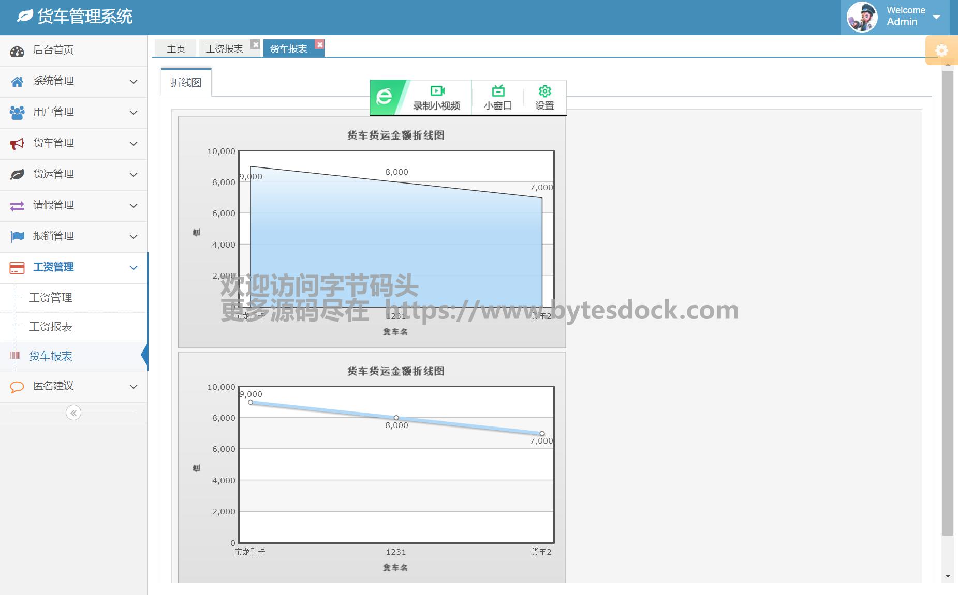Screen dimensions: 958x595
Task: Collapse the sidebar with double-arrow toggle
Action: (x=73, y=413)
